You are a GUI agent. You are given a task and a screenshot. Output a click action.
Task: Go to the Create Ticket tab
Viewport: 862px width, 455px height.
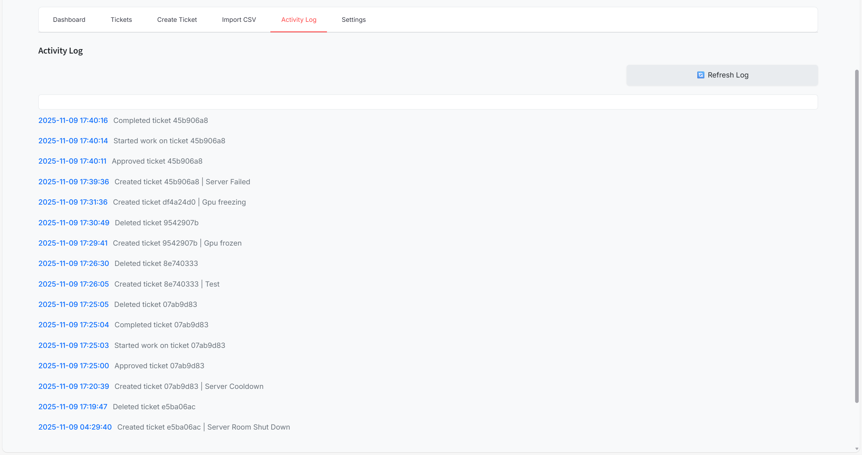point(177,20)
